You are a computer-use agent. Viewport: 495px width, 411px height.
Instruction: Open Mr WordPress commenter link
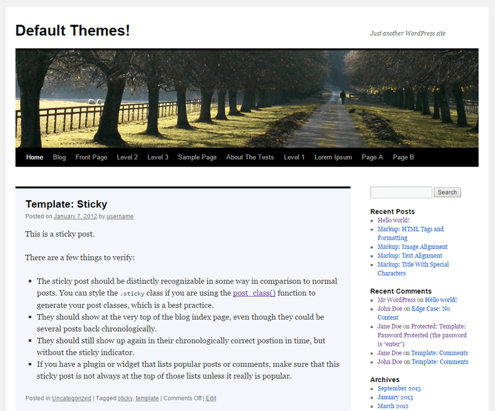click(x=397, y=300)
